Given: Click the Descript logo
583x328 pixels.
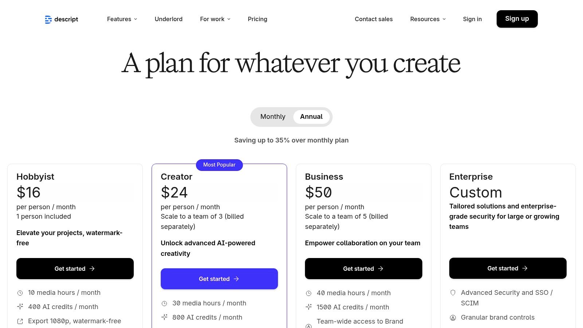Looking at the screenshot, I should point(61,19).
